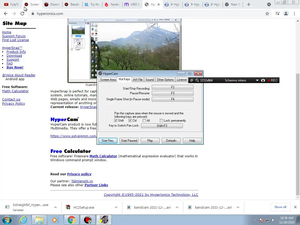Click Show all downloads

[280, 207]
